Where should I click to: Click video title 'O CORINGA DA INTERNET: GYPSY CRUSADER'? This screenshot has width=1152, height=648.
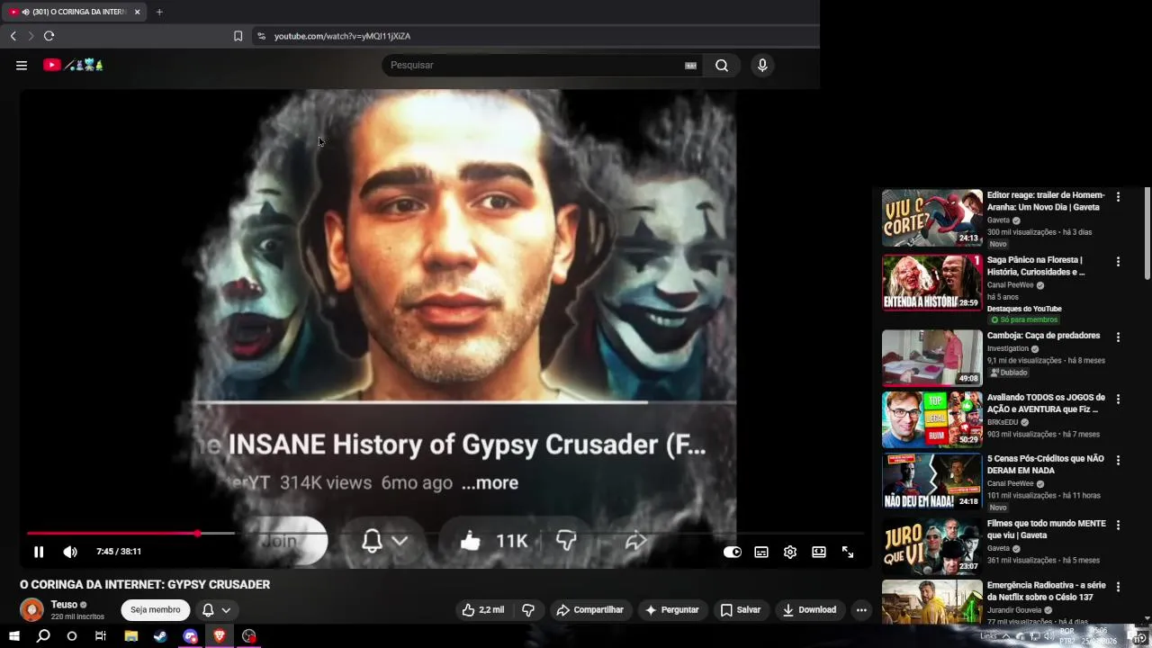pyautogui.click(x=145, y=584)
